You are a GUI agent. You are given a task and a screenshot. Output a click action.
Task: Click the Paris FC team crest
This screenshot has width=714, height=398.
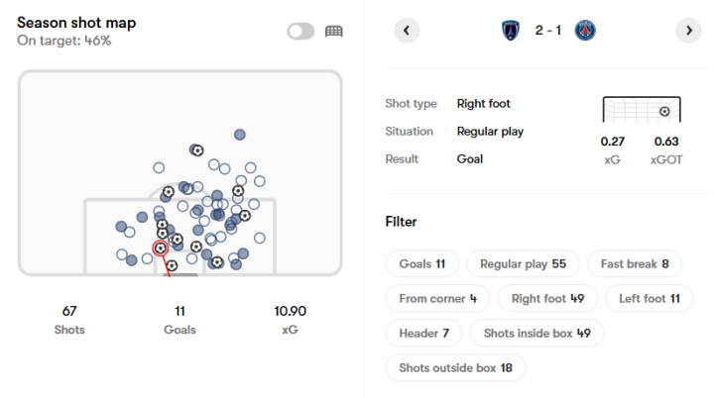(x=511, y=31)
